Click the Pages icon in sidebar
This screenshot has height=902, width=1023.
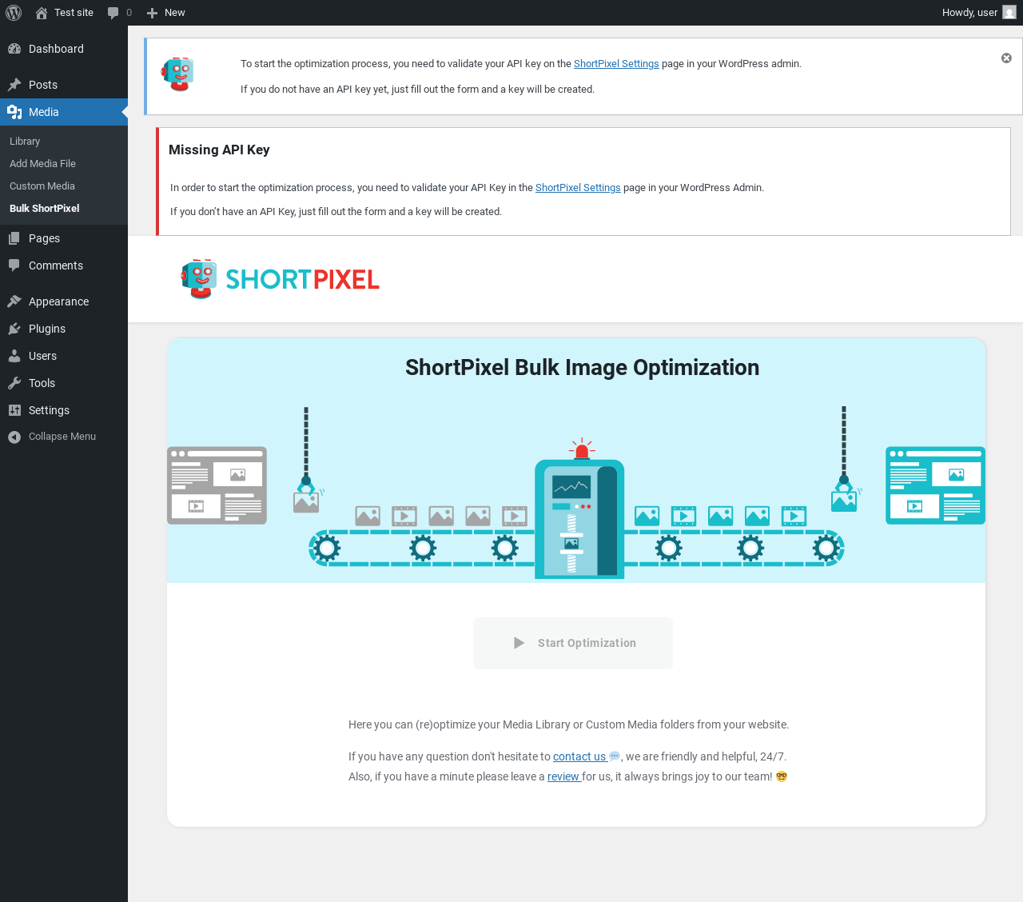pyautogui.click(x=14, y=238)
